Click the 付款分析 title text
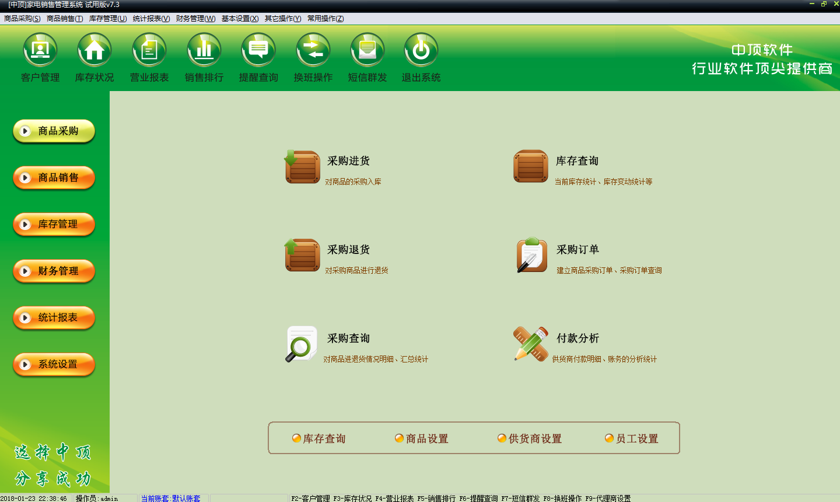 point(577,339)
